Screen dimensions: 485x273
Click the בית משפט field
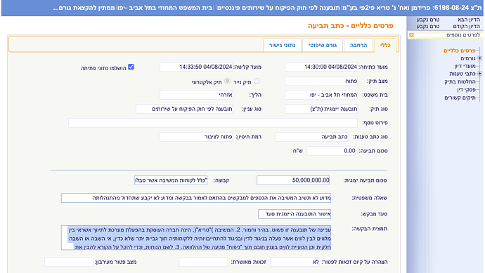click(321, 95)
